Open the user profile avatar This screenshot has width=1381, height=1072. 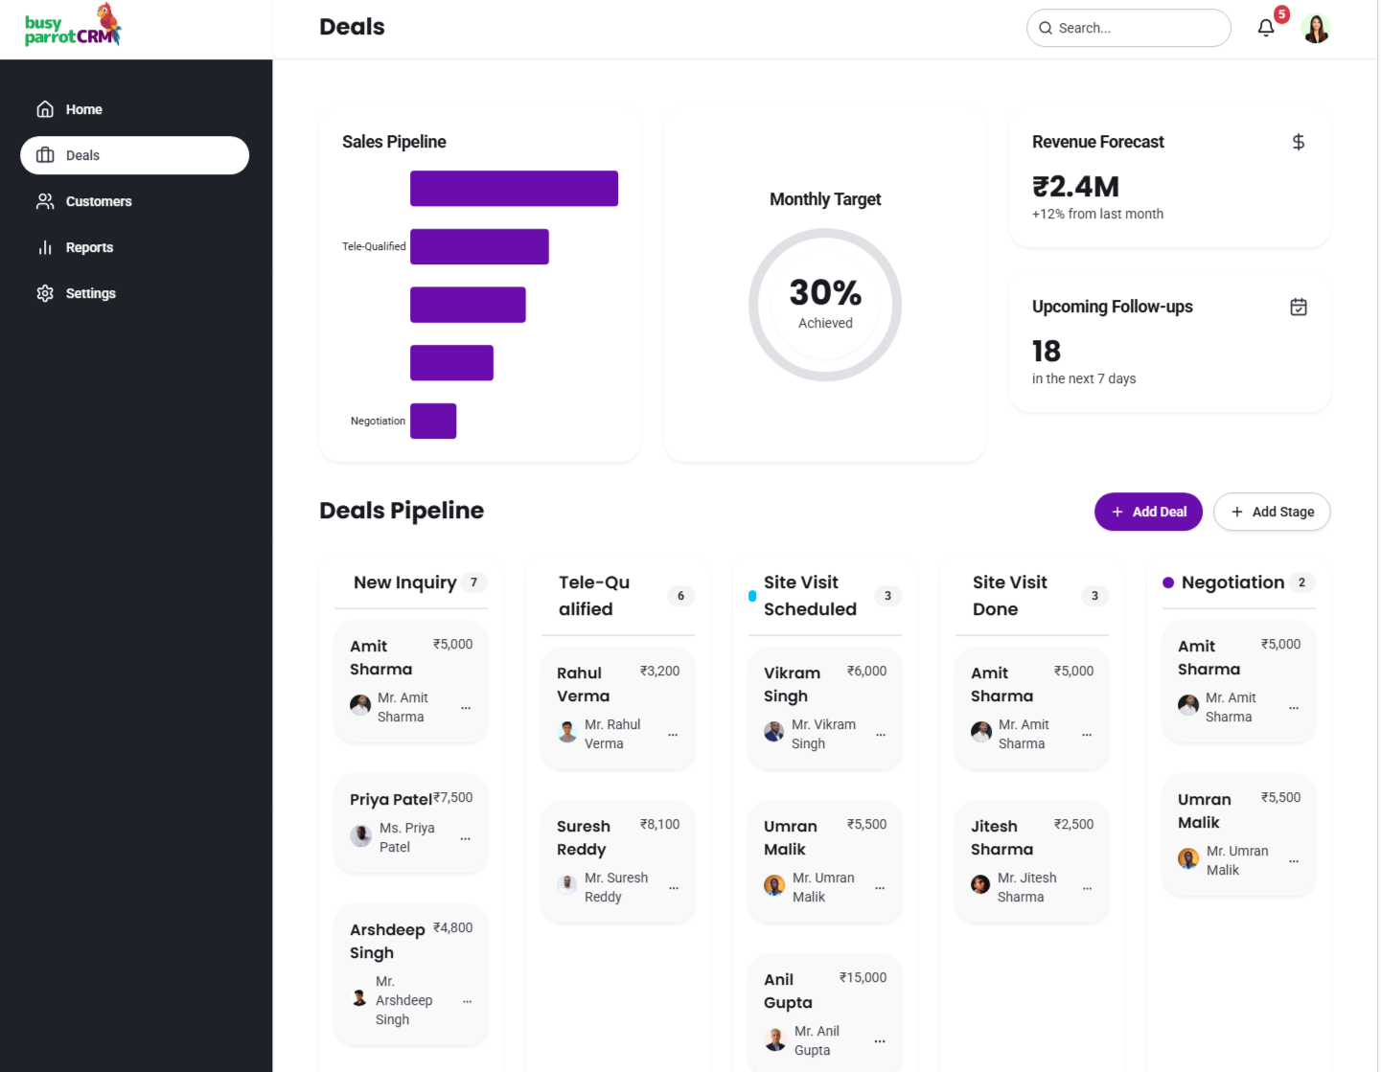tap(1316, 29)
